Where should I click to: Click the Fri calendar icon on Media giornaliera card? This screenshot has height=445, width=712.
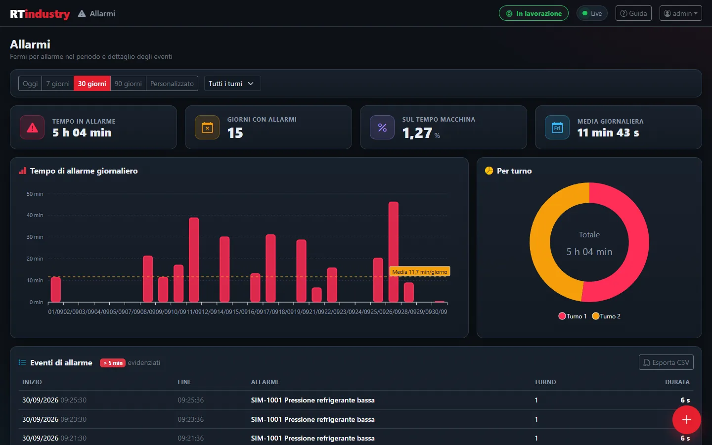(557, 128)
